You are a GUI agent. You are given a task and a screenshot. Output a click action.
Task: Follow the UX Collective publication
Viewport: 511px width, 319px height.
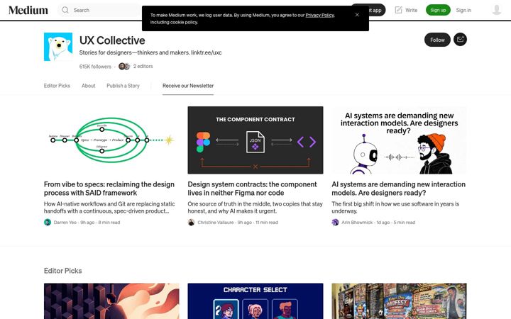(x=437, y=40)
